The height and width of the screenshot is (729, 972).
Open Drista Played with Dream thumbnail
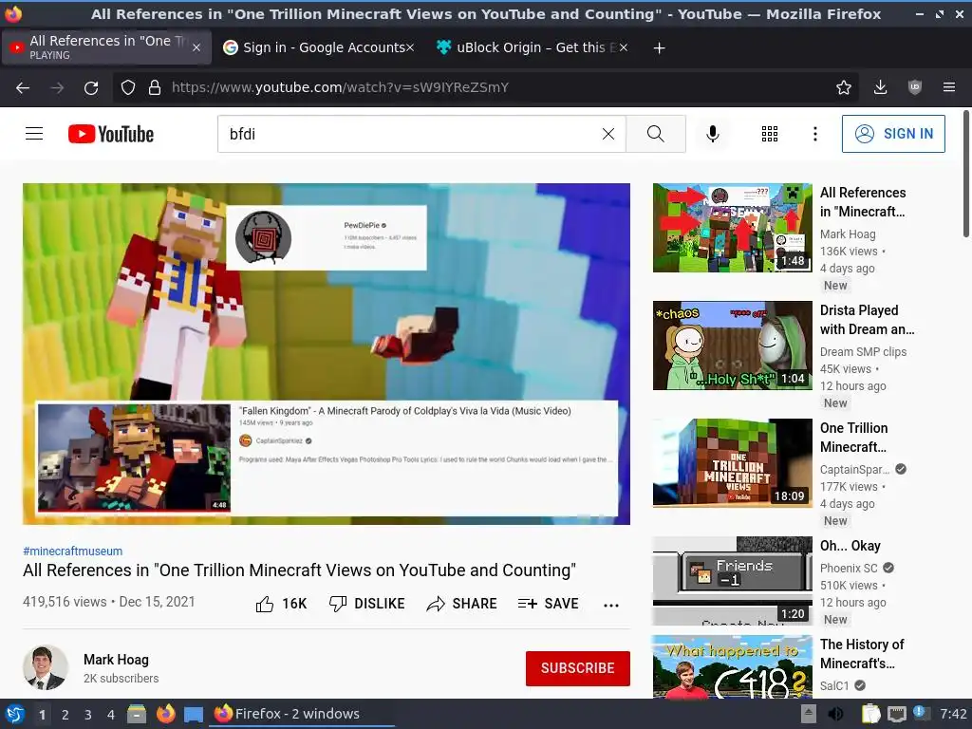pyautogui.click(x=733, y=346)
